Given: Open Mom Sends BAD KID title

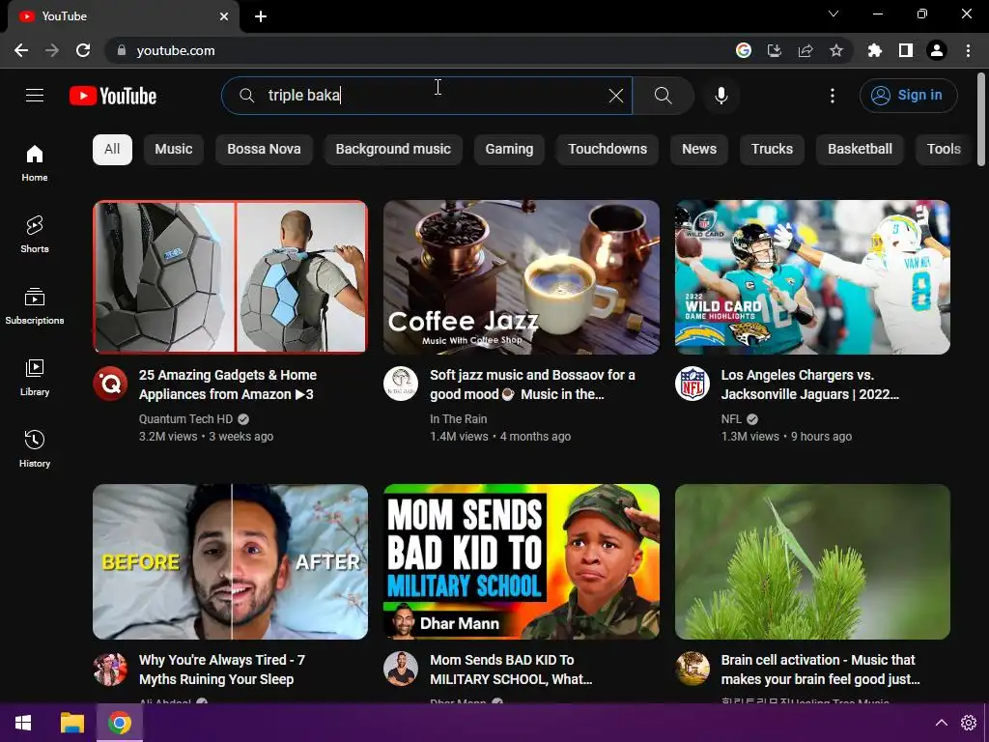Looking at the screenshot, I should [511, 670].
